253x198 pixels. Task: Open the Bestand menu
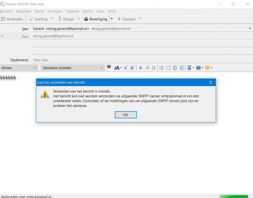point(6,11)
